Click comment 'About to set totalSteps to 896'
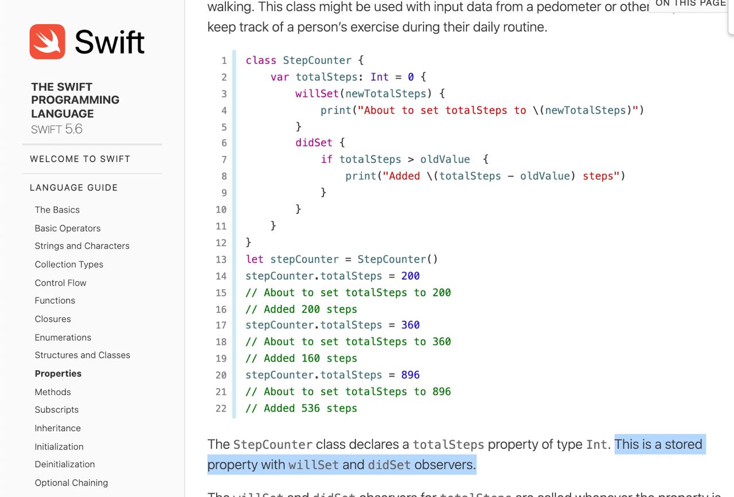734x497 pixels. (x=348, y=392)
